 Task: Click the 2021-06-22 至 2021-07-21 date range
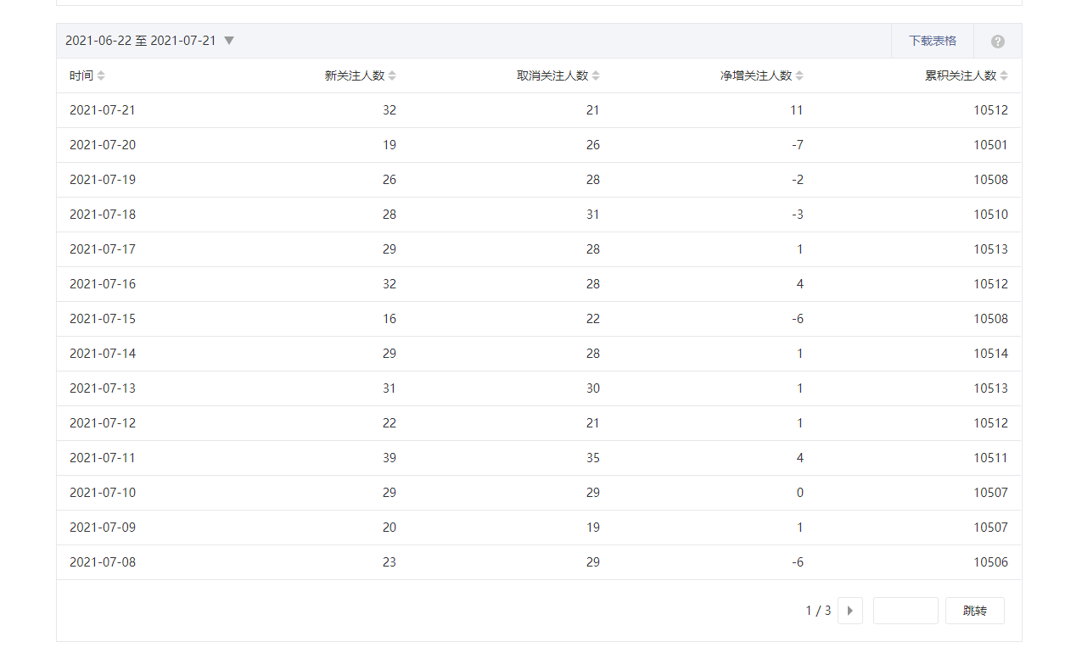point(140,41)
